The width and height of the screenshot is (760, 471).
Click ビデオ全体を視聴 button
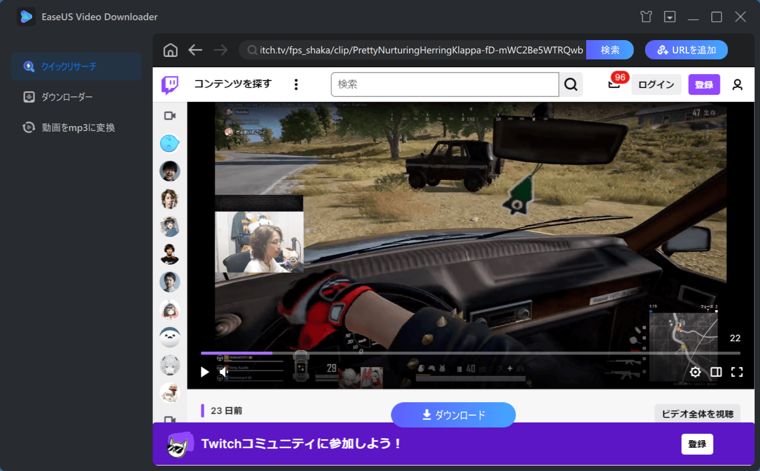click(x=698, y=414)
